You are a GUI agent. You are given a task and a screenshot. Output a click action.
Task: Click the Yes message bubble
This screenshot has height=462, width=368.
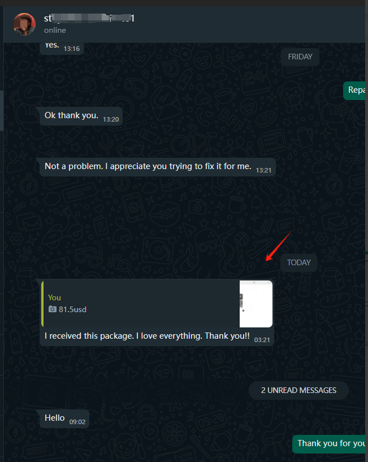62,48
